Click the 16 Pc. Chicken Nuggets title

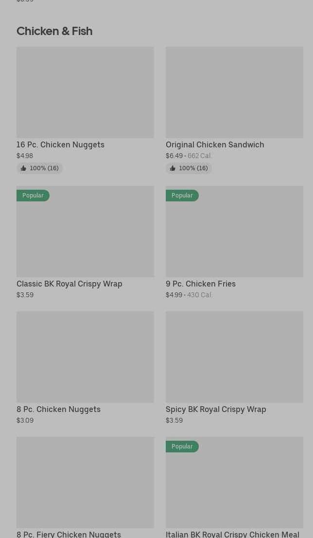pyautogui.click(x=60, y=144)
